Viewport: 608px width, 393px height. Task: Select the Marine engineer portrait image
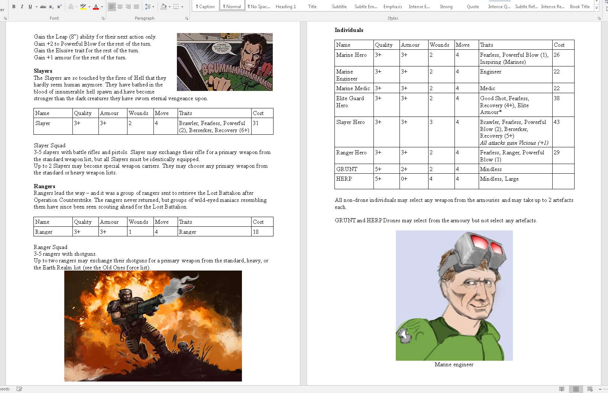coord(454,295)
